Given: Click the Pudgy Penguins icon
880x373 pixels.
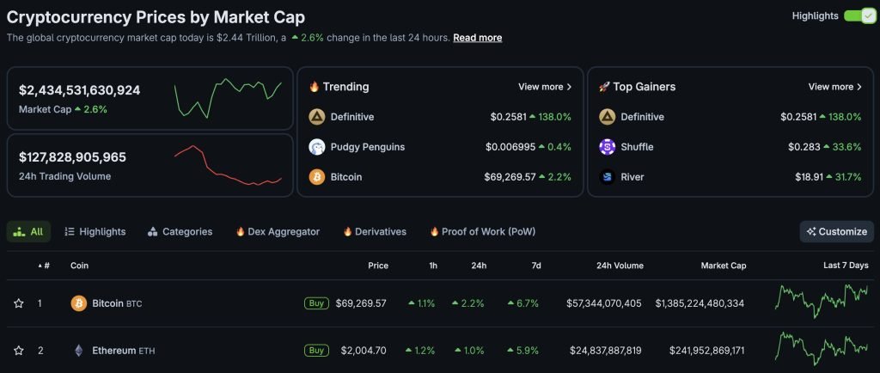Looking at the screenshot, I should tap(317, 147).
